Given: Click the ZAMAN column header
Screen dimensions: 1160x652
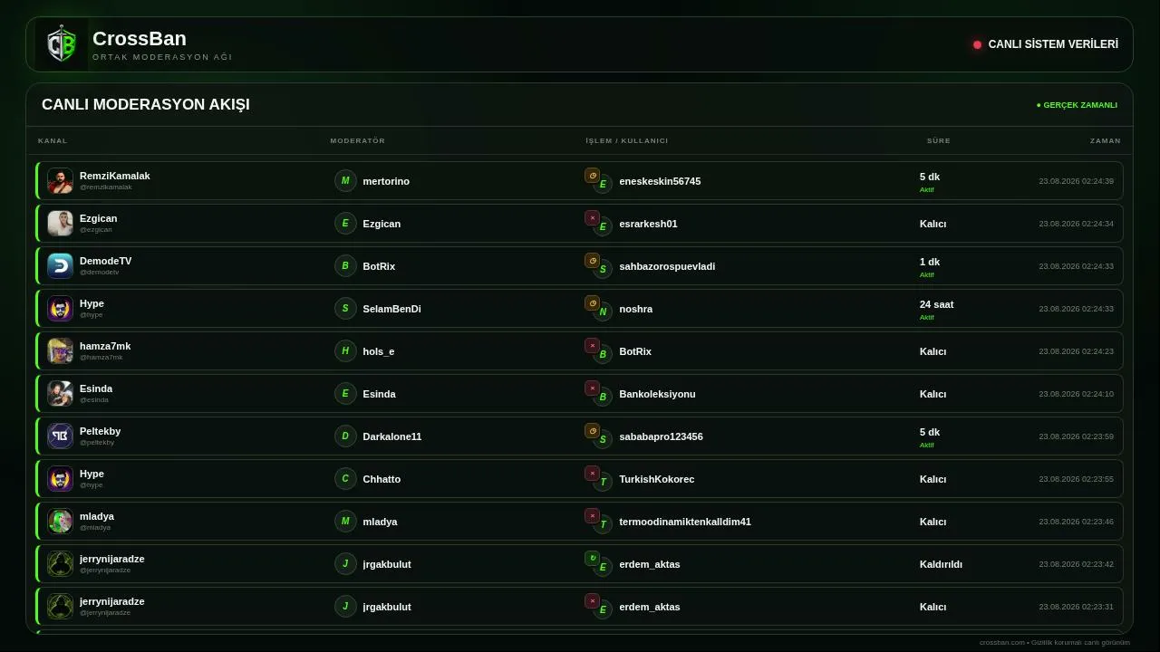Looking at the screenshot, I should (1105, 140).
